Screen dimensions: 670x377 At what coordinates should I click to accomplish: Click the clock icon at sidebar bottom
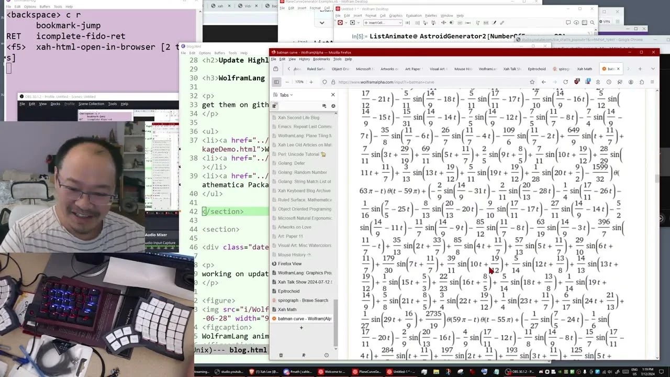tap(326, 355)
